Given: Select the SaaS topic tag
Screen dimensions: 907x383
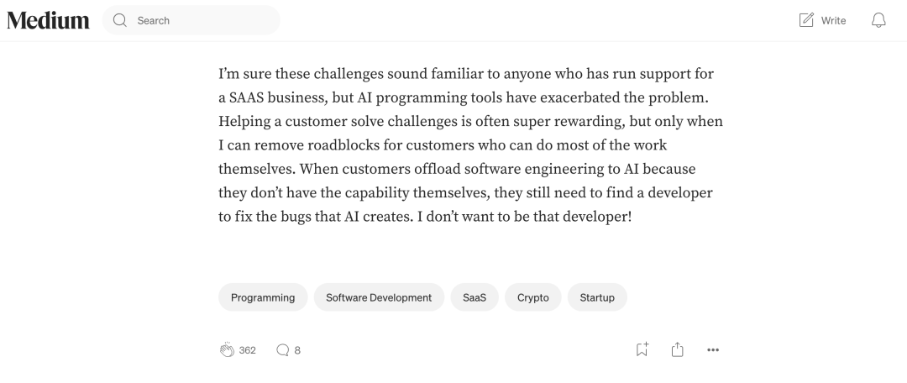Looking at the screenshot, I should point(474,297).
